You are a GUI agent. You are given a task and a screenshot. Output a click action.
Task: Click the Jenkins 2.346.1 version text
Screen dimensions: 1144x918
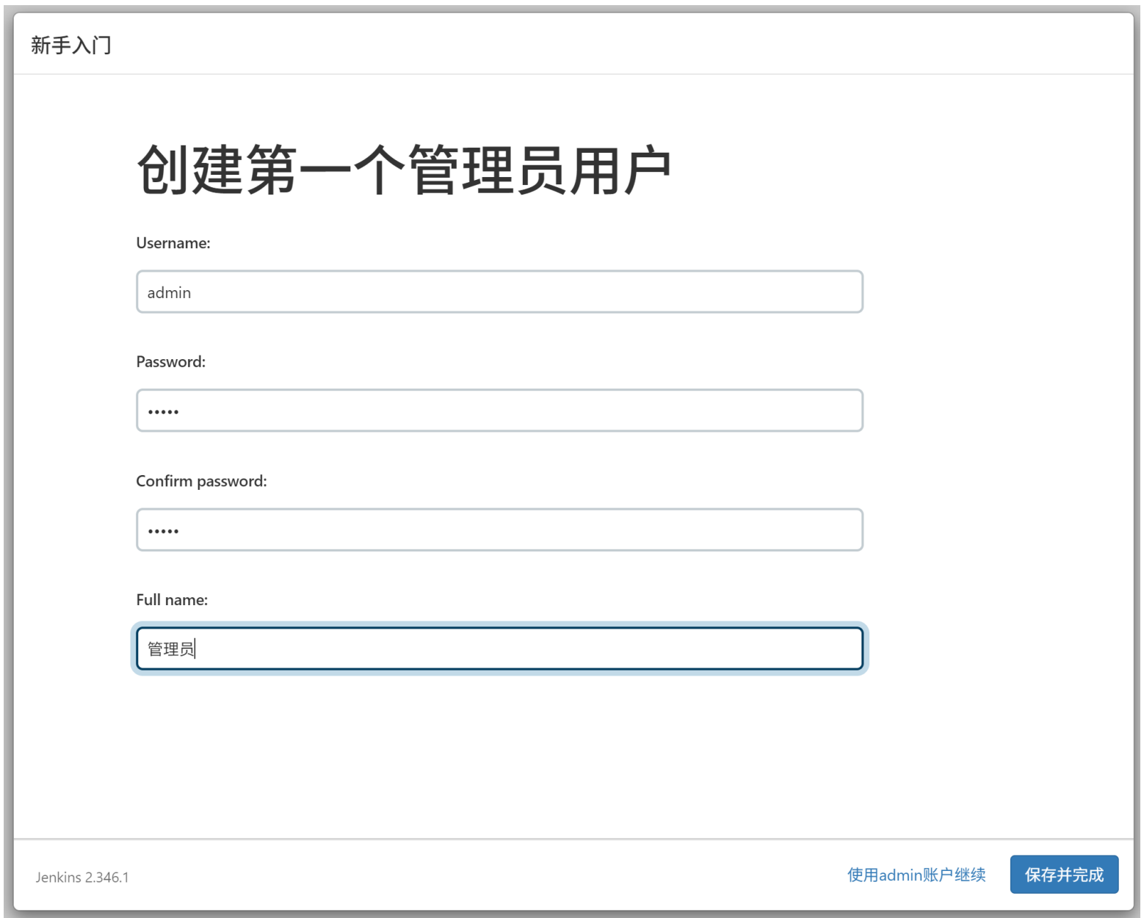(x=82, y=877)
